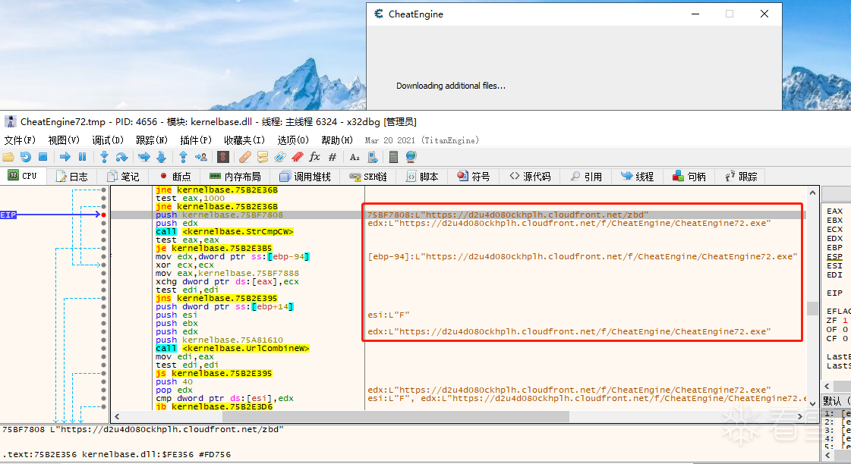Open the 收藏夹(I) menu

click(244, 140)
